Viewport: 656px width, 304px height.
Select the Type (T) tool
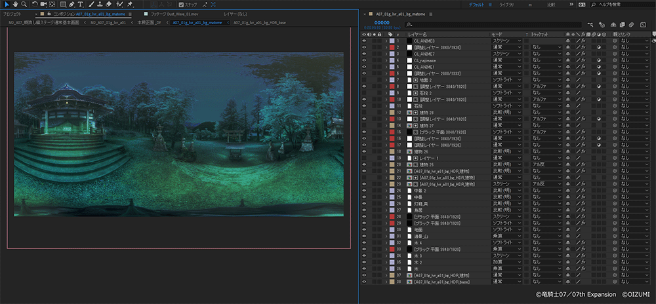(80, 5)
